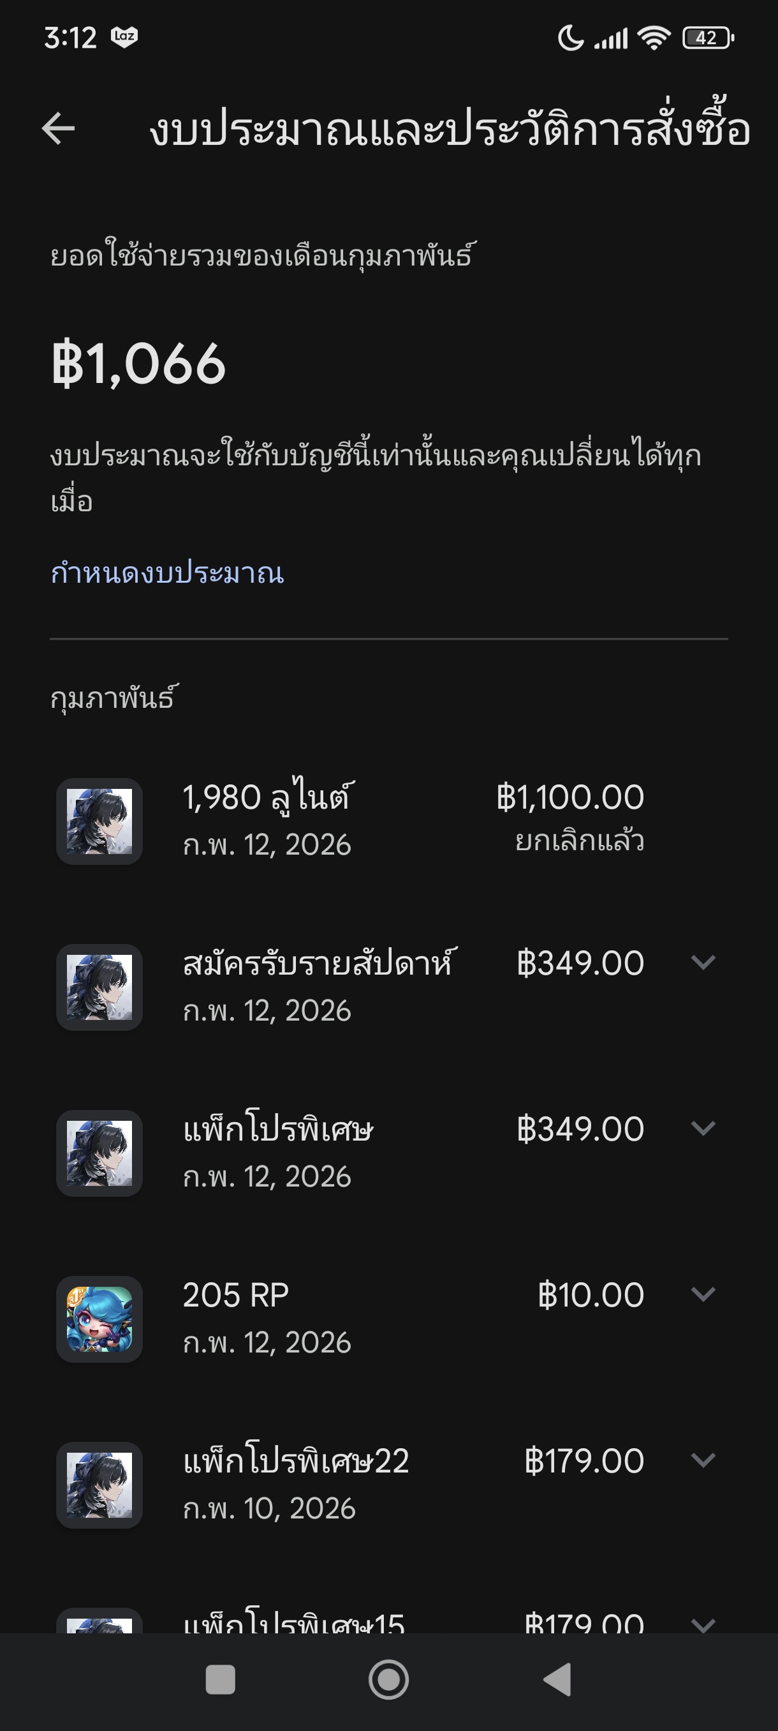Tap the ฿1,066 monthly spending total
The width and height of the screenshot is (778, 1731).
pos(138,364)
